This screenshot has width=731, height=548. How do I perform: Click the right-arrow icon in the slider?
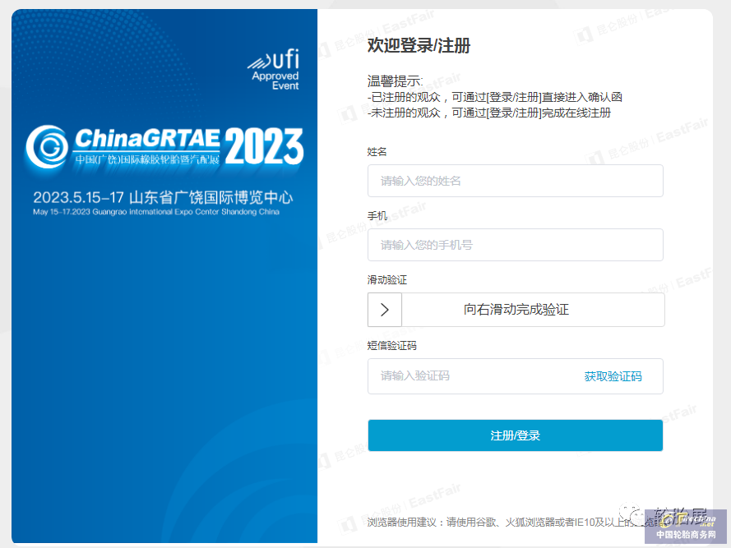[384, 310]
